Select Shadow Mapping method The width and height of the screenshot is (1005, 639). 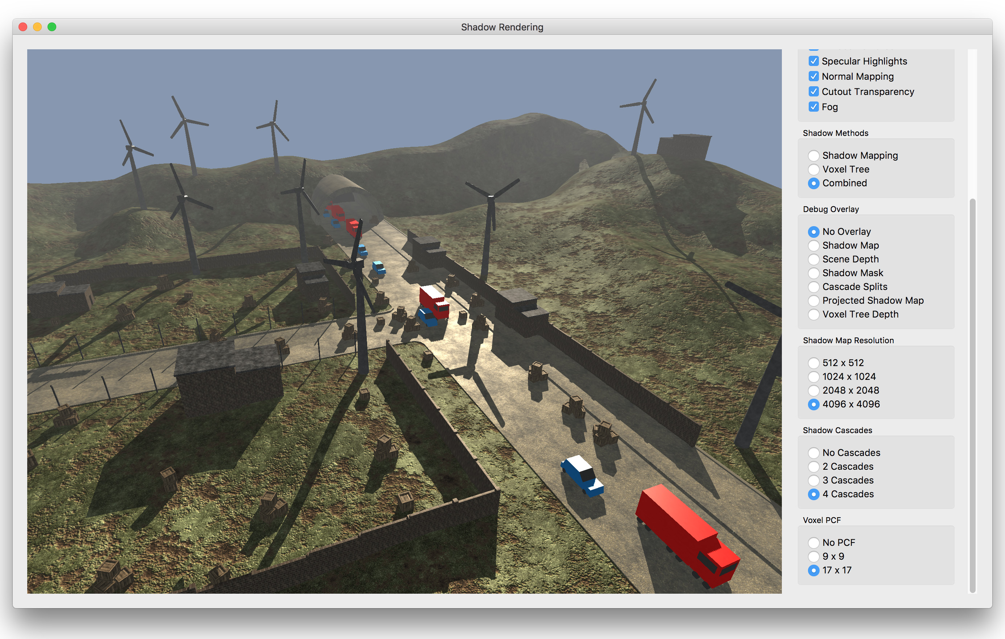click(813, 156)
